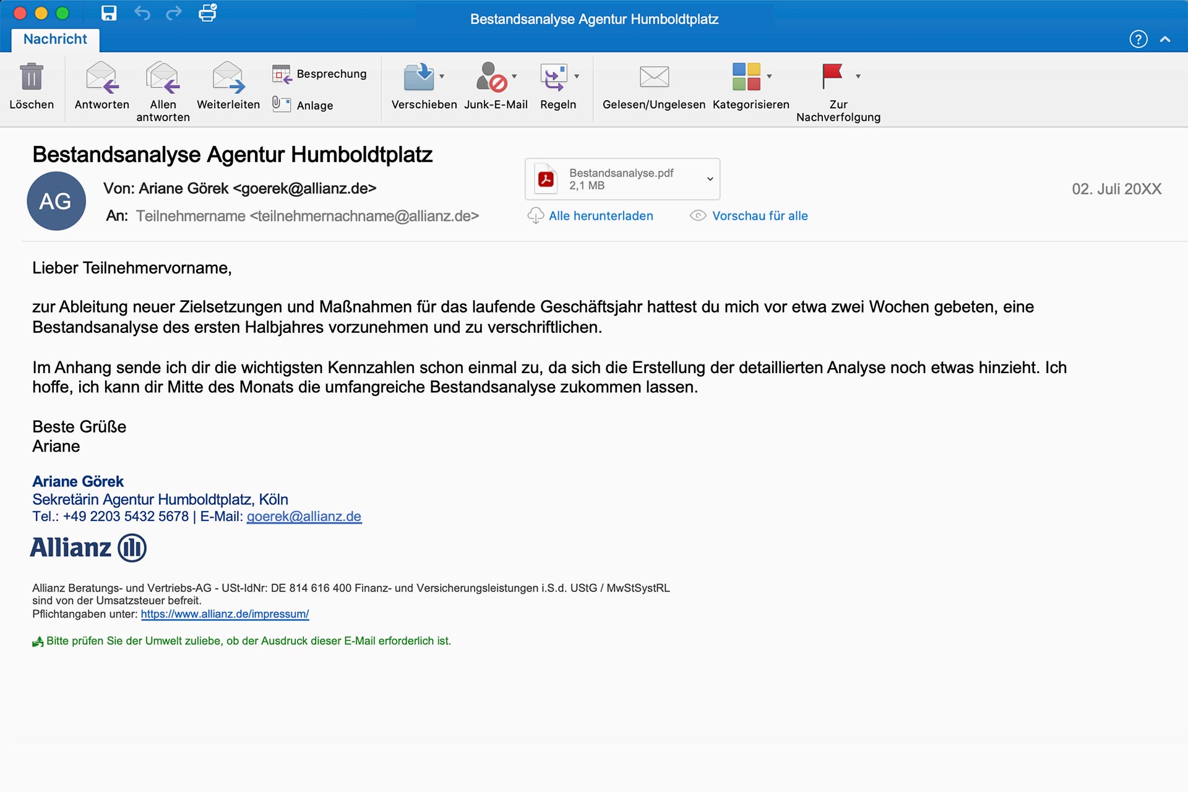Click Alle herunterladen link

point(600,216)
